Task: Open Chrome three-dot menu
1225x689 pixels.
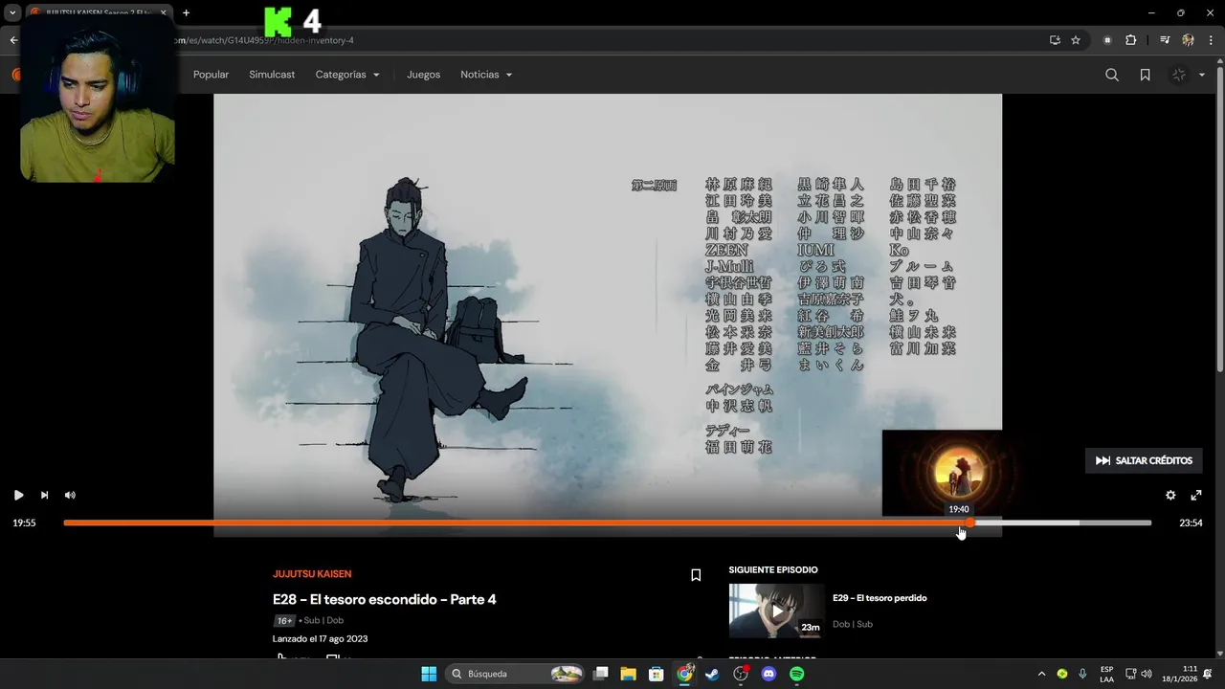Action: tap(1211, 40)
